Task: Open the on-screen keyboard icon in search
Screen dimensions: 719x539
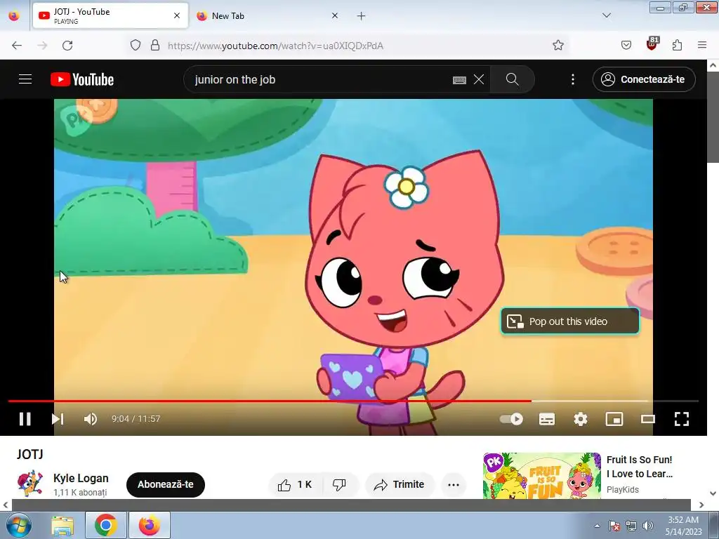Action: pyautogui.click(x=459, y=80)
